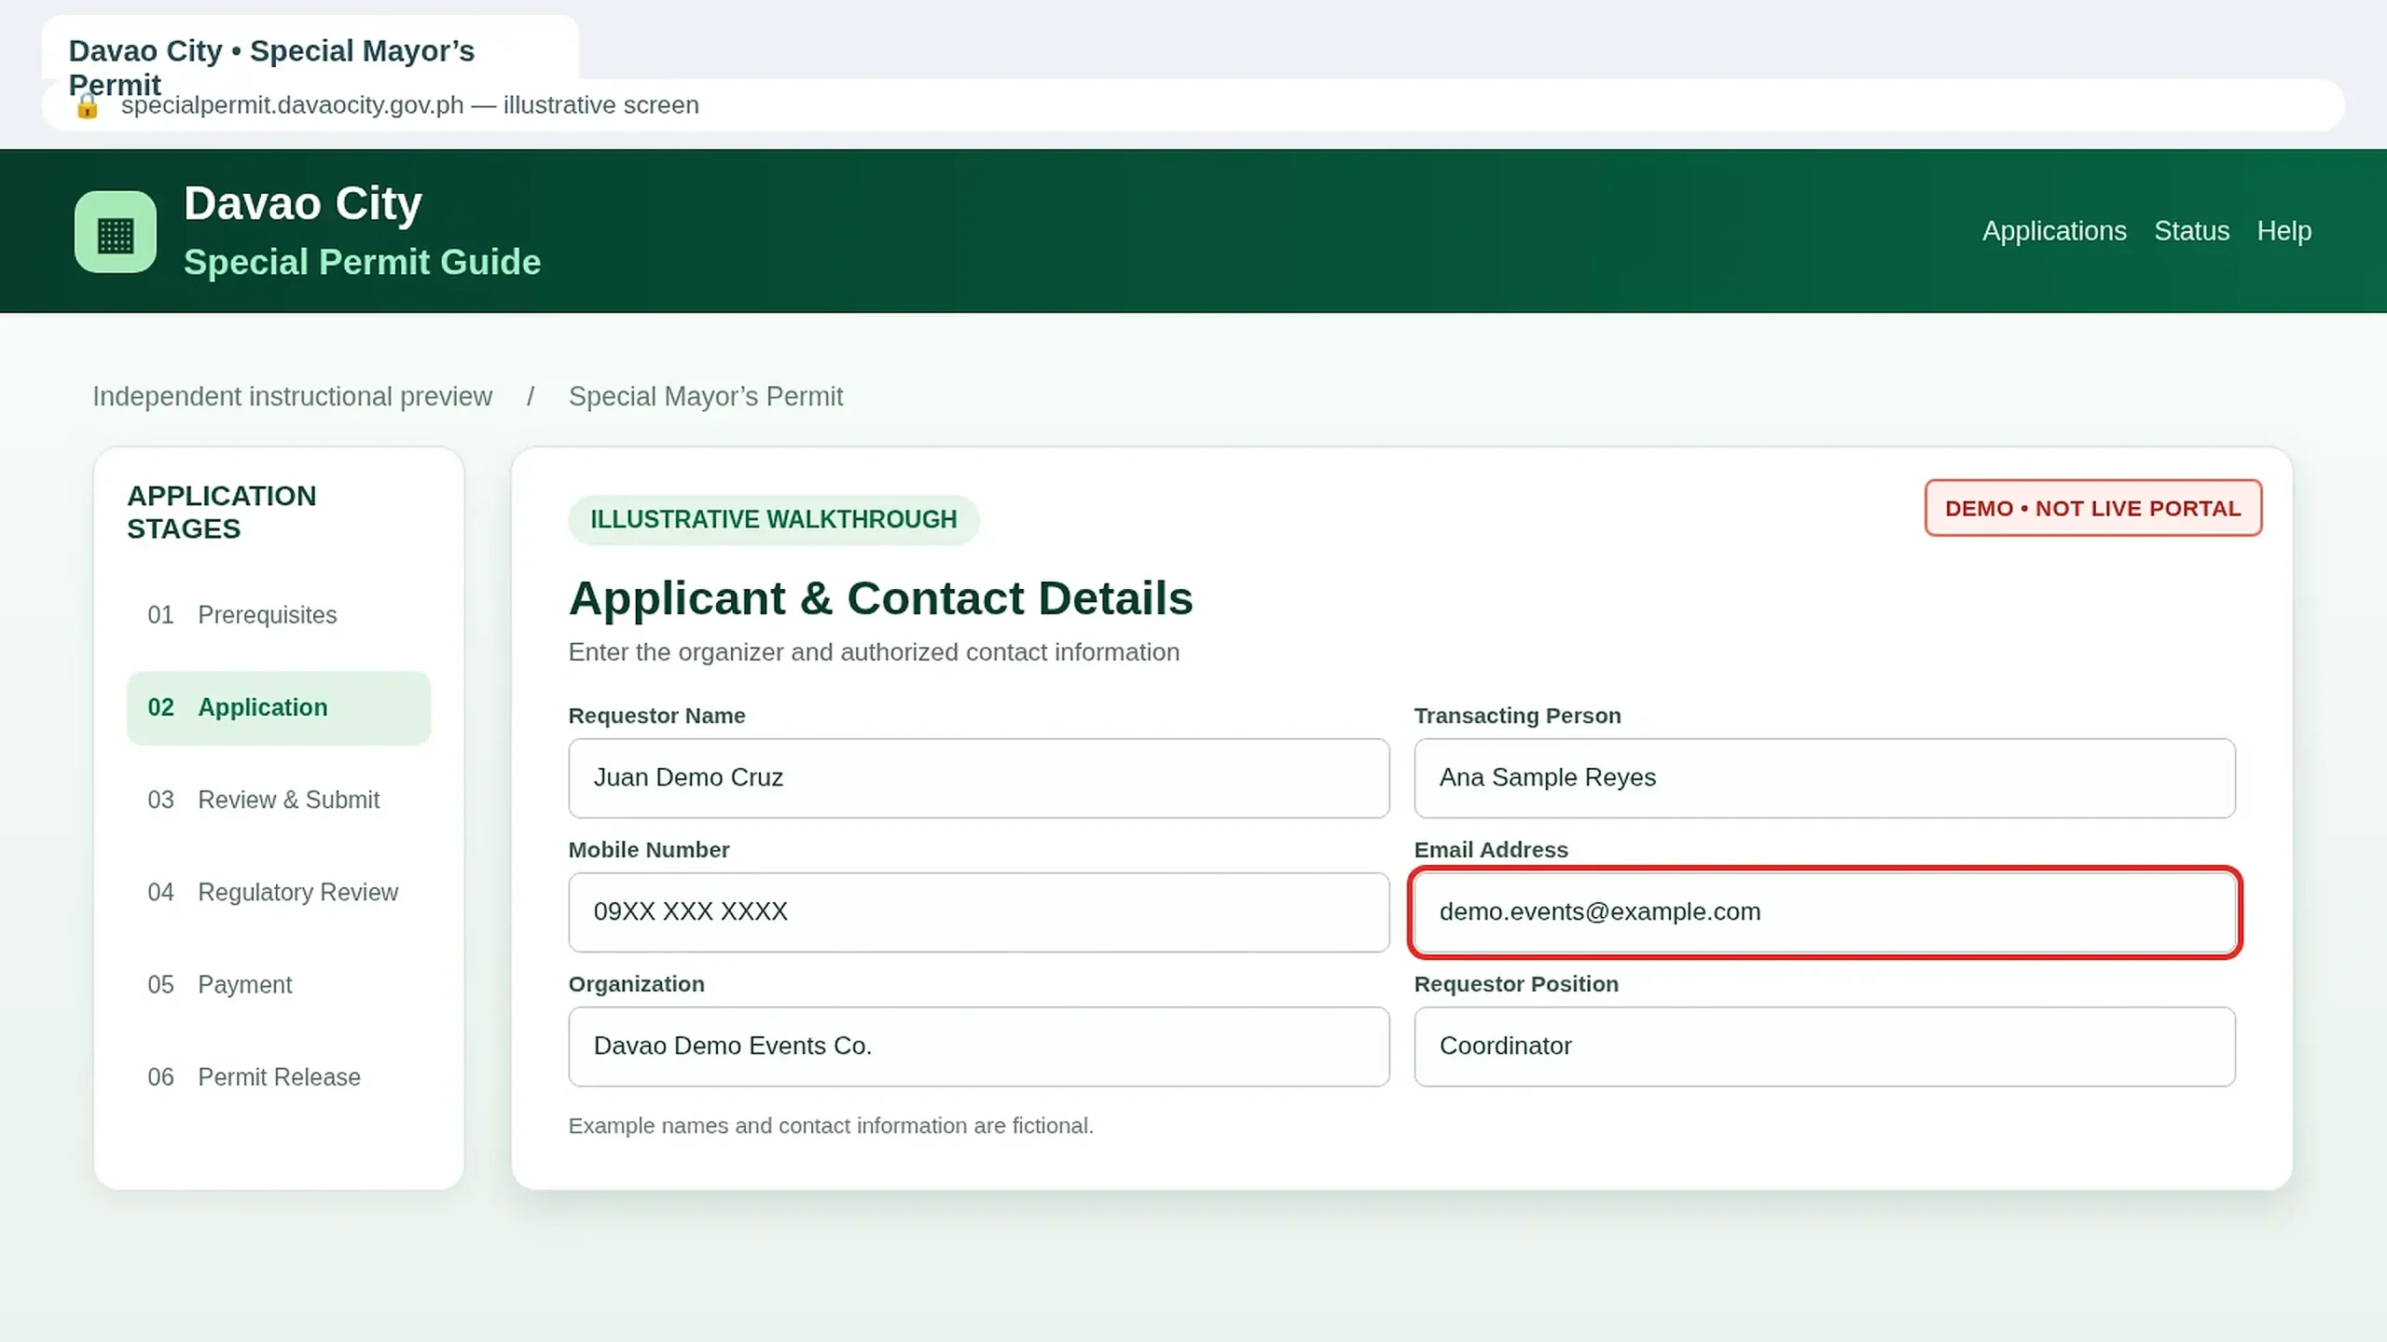Click the ILLUSTRATIVE WALKTHROUGH badge
This screenshot has height=1342, width=2387.
point(773,520)
